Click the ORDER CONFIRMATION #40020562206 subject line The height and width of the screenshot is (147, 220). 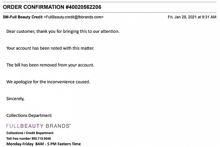tap(52, 7)
